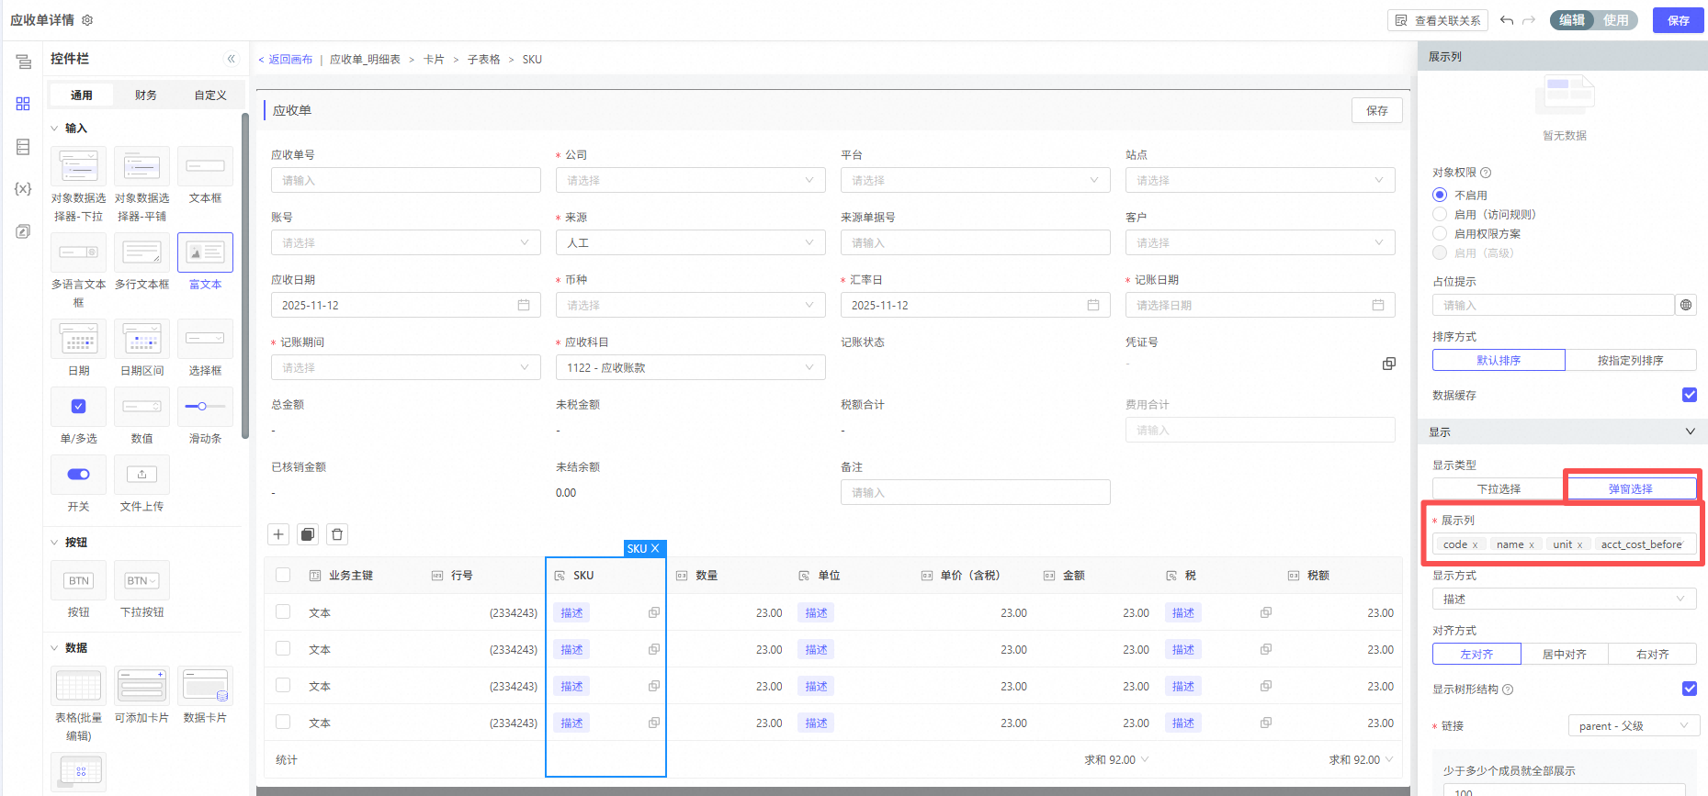This screenshot has width=1708, height=796.
Task: Click the add row plus icon
Action: click(x=278, y=534)
